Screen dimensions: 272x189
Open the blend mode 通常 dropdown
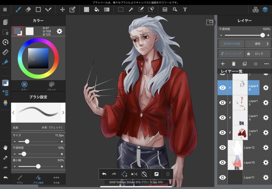[258, 44]
